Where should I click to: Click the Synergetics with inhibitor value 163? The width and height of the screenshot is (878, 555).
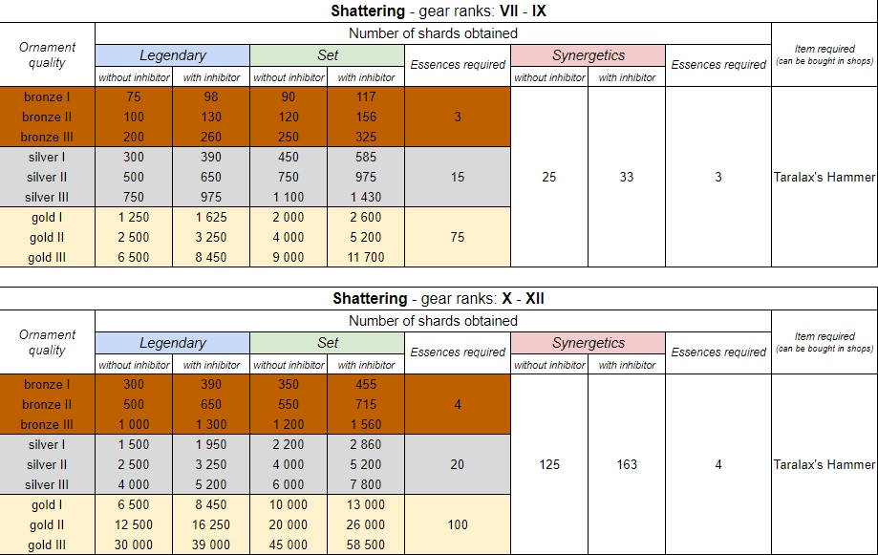pyautogui.click(x=627, y=465)
